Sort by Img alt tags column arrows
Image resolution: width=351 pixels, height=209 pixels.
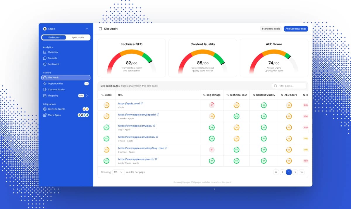(x=204, y=95)
